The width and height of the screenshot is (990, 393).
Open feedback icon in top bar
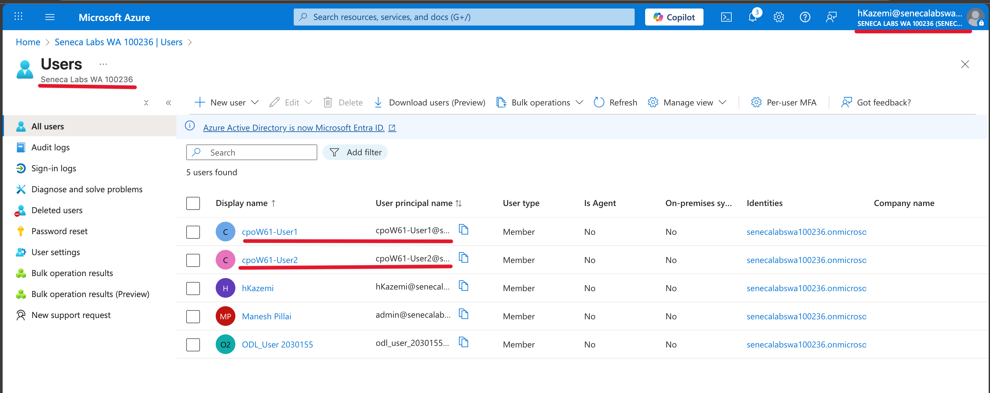pyautogui.click(x=831, y=17)
